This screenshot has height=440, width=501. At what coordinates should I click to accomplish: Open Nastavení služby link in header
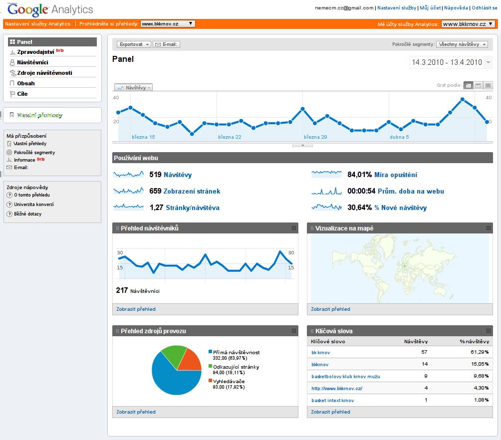click(x=397, y=7)
